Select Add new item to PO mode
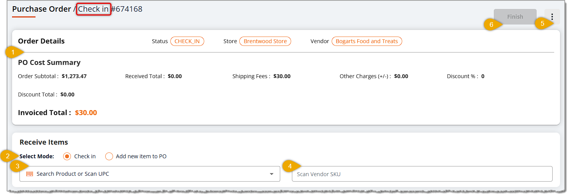 [109, 156]
